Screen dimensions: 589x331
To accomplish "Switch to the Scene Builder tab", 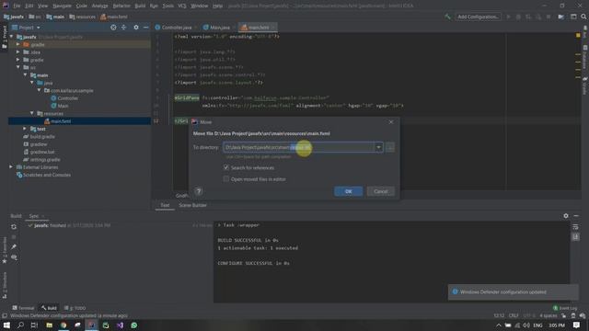I will point(192,205).
